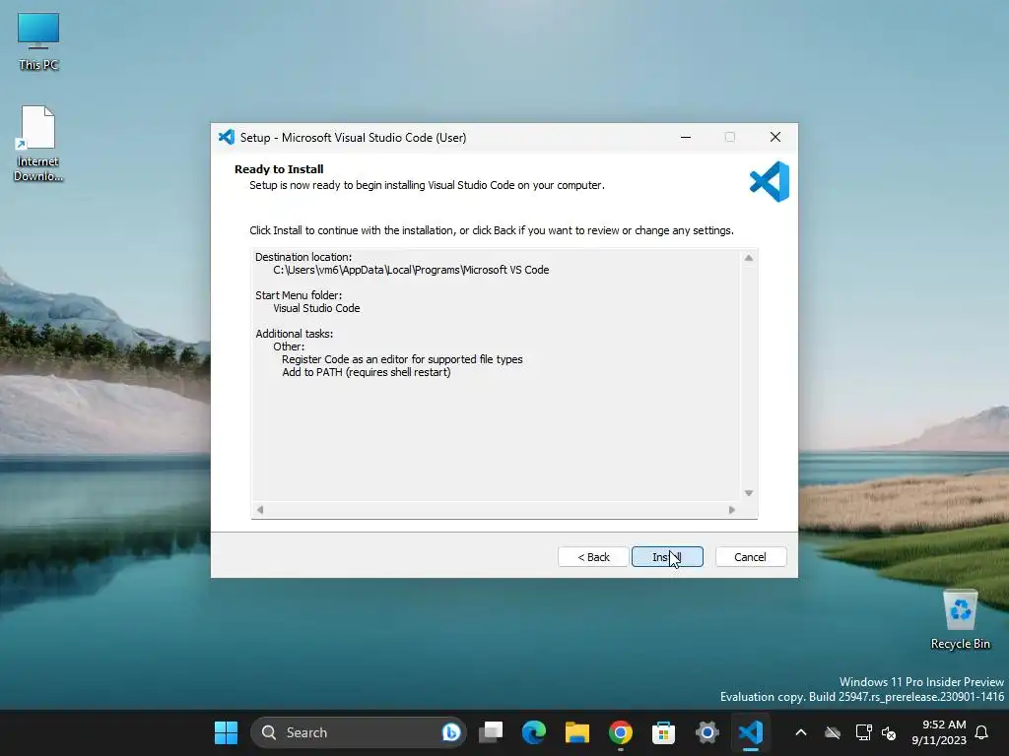Image resolution: width=1009 pixels, height=756 pixels.
Task: Click the summary box scroll left arrow
Action: [x=260, y=510]
